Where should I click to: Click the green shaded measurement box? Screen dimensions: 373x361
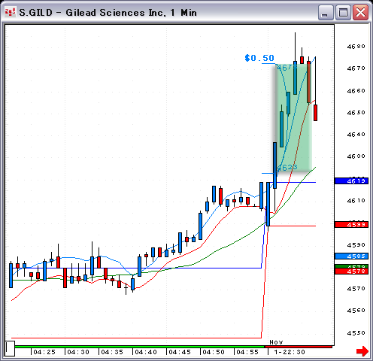click(294, 118)
